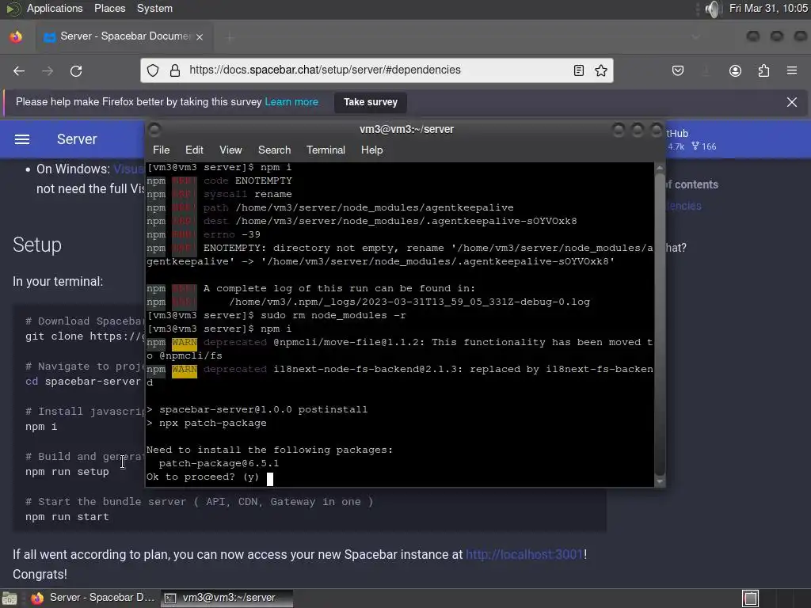Click the 'npm run start' code line
The width and height of the screenshot is (811, 608).
point(67,516)
